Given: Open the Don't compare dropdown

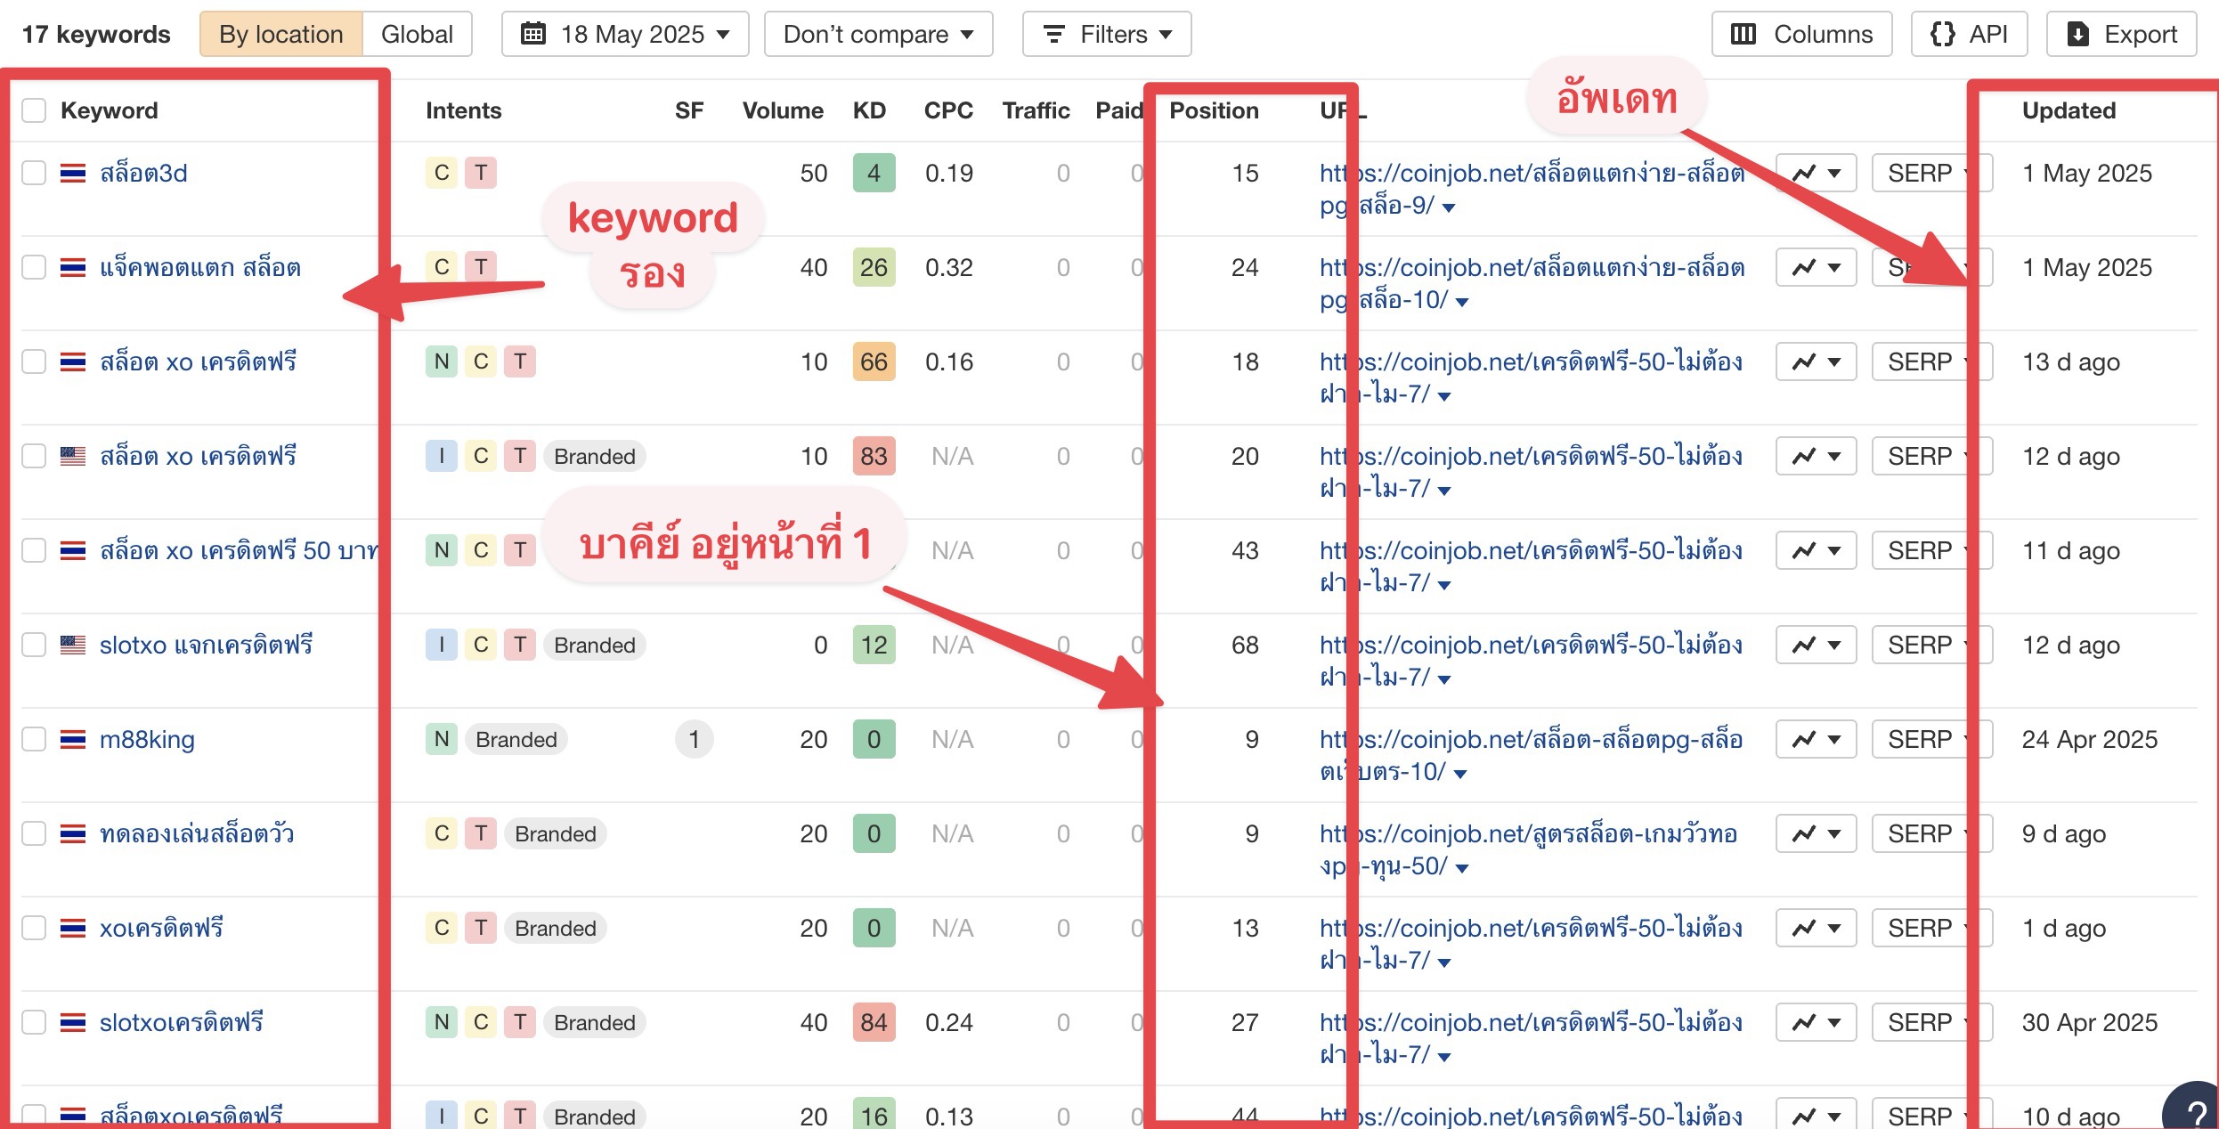Looking at the screenshot, I should pyautogui.click(x=877, y=34).
